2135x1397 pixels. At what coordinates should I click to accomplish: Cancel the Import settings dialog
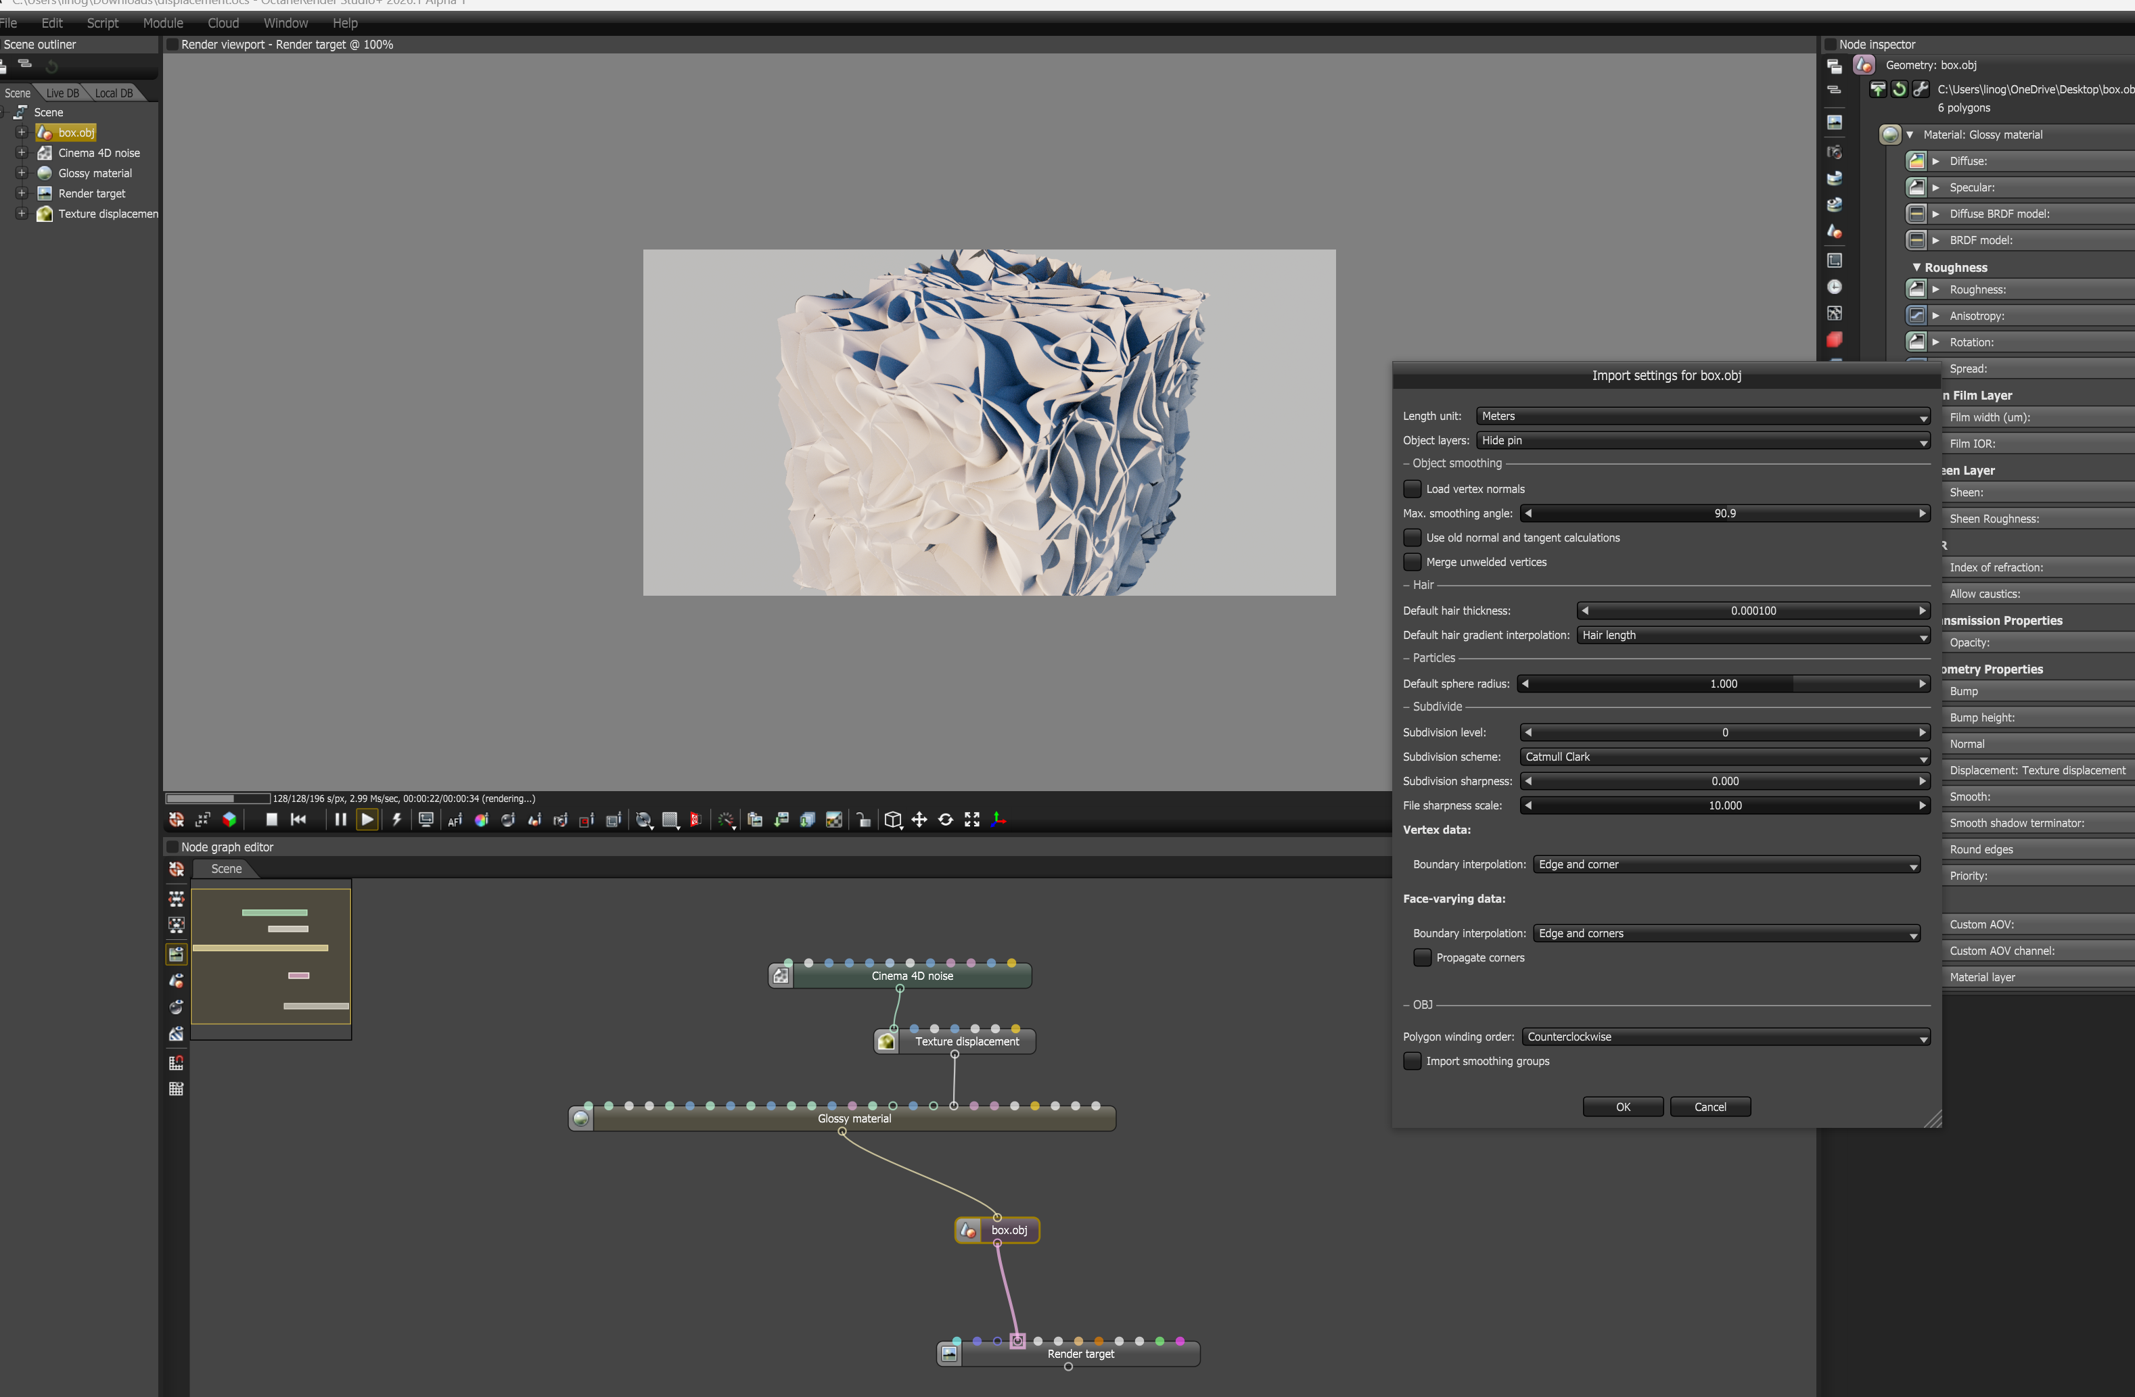pyautogui.click(x=1709, y=1106)
